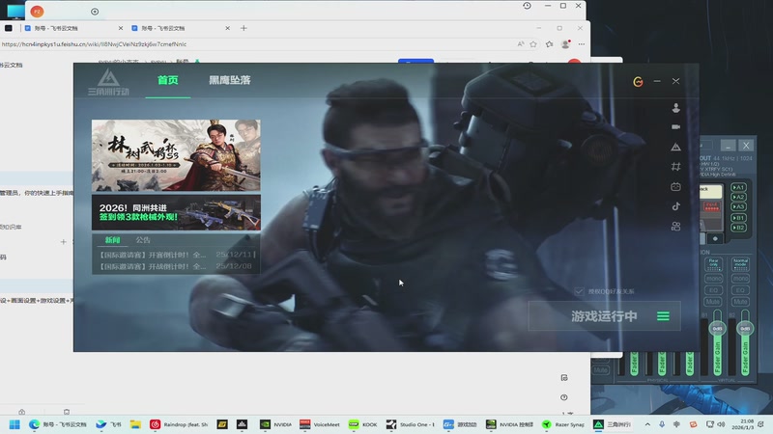Image resolution: width=773 pixels, height=434 pixels.
Task: Open the green hamburger menu beside 游戏运行中
Action: (x=663, y=316)
